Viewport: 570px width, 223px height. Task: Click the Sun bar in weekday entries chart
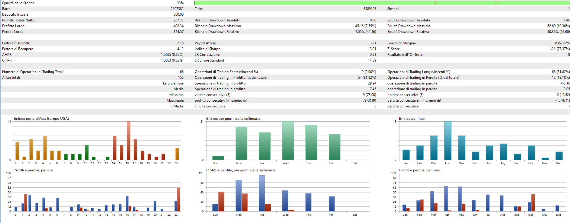218,158
